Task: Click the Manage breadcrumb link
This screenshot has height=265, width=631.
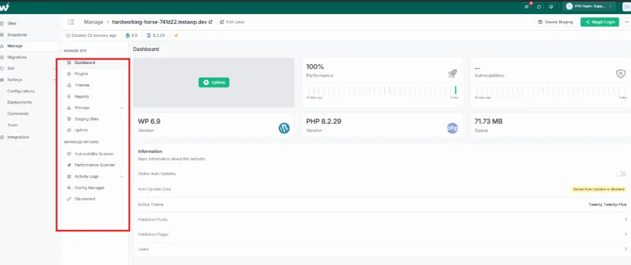Action: (x=94, y=22)
